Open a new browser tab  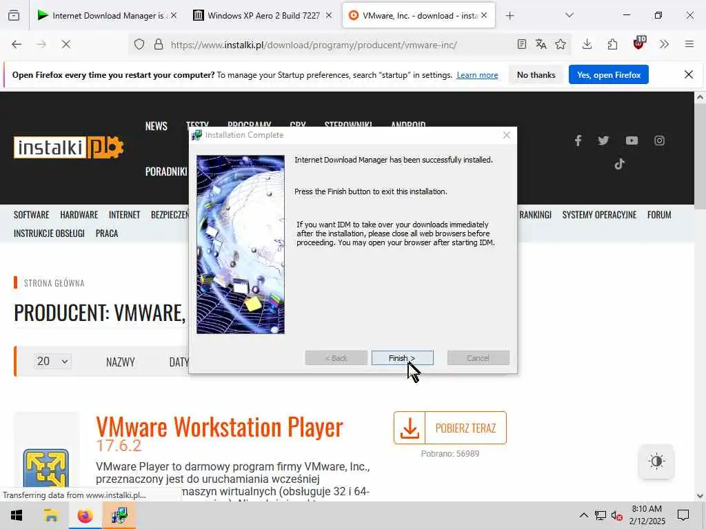(510, 16)
